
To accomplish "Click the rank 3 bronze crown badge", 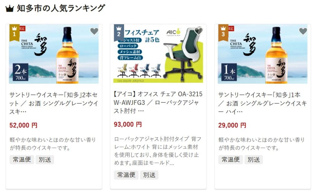I will pos(223,32).
